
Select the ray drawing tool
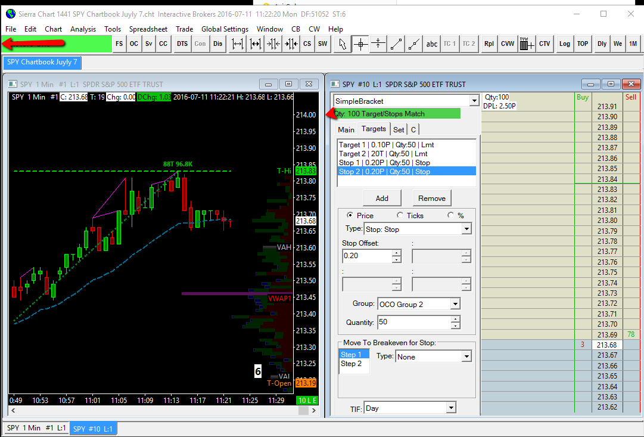(x=414, y=44)
